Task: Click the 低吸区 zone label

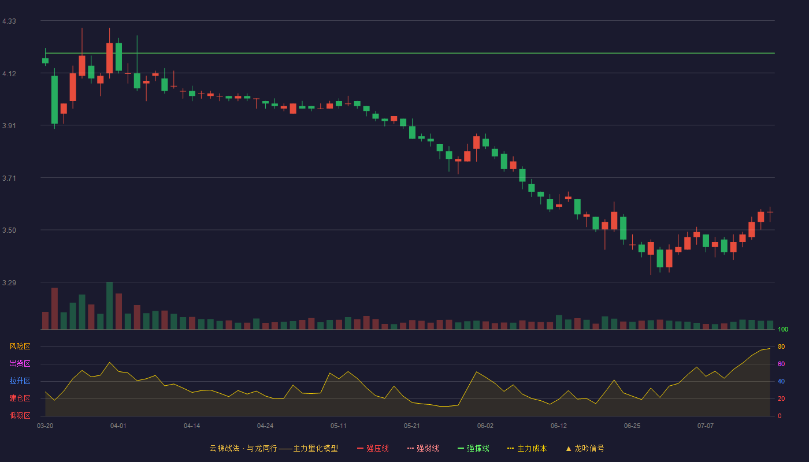Action: click(20, 415)
